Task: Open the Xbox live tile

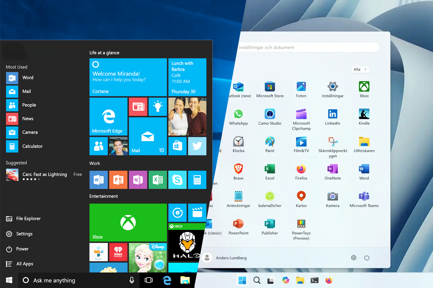Action: click(128, 222)
